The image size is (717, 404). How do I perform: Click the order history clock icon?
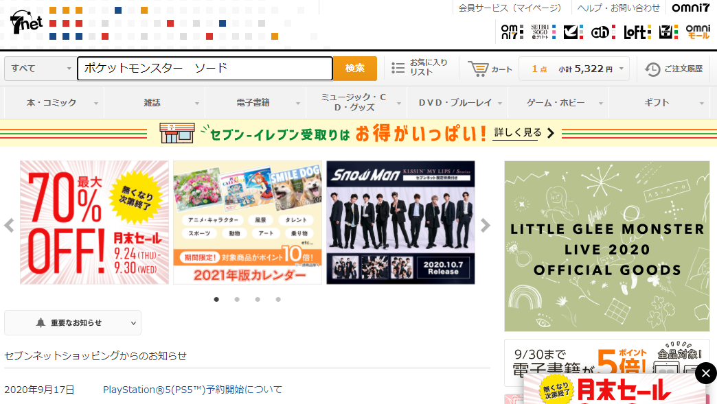coord(652,69)
